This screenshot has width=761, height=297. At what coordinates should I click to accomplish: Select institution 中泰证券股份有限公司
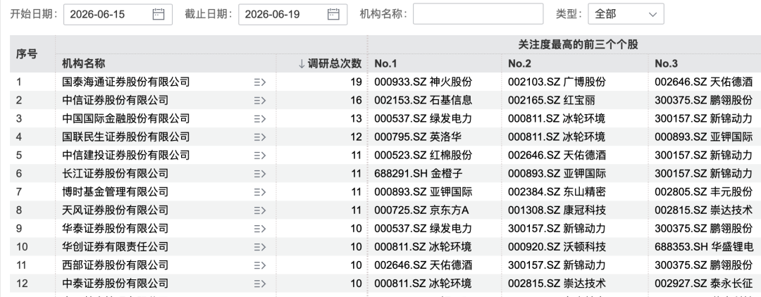pos(116,284)
